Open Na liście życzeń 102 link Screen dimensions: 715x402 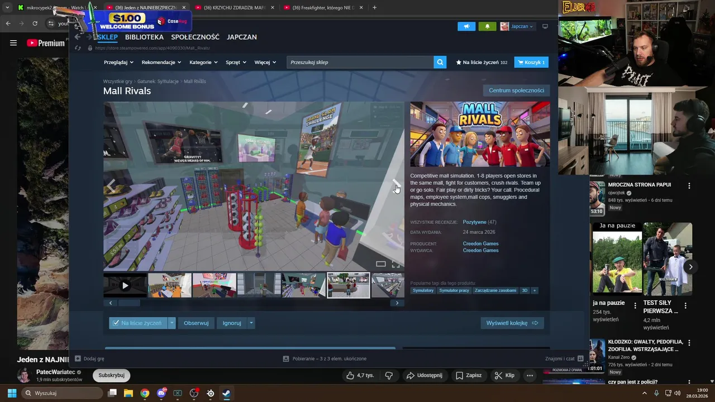tap(482, 62)
